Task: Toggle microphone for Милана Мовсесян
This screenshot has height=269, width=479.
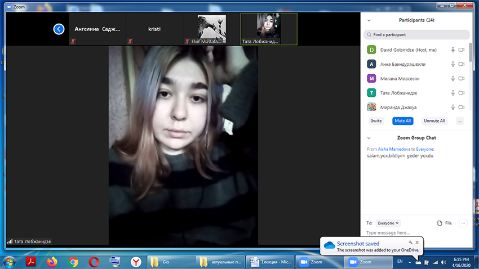Action: 453,78
